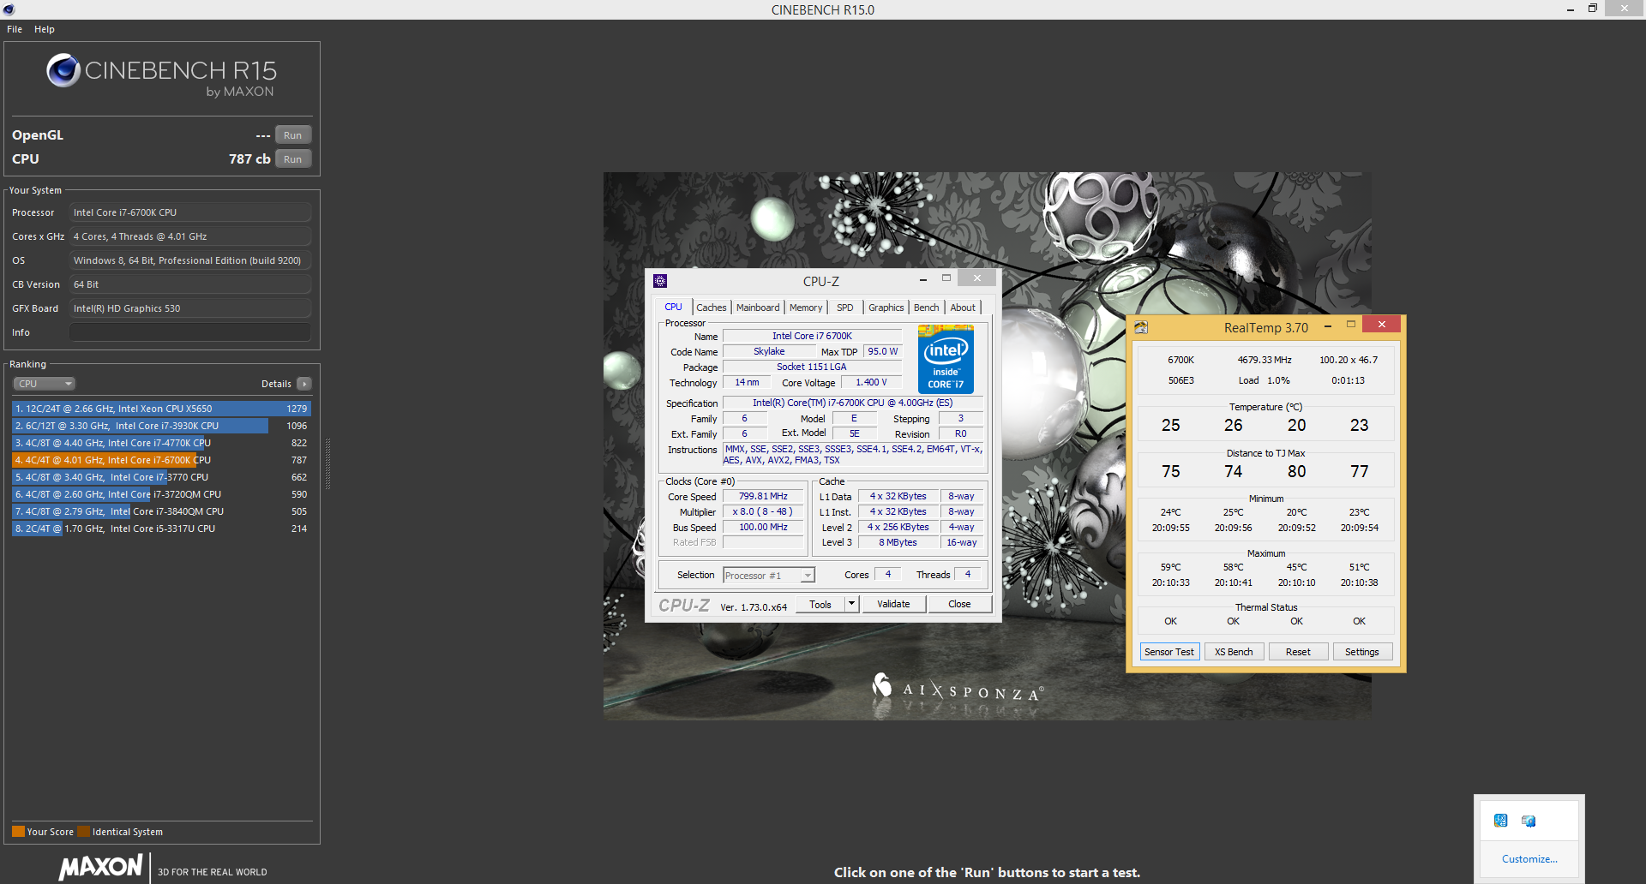Click the GFX Board field
This screenshot has height=884, width=1646.
190,308
